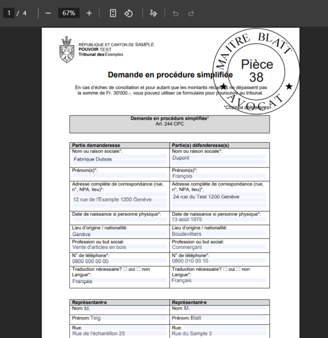Check 'non' for demanderesse translation
The height and width of the screenshot is (338, 328).
coord(138,269)
